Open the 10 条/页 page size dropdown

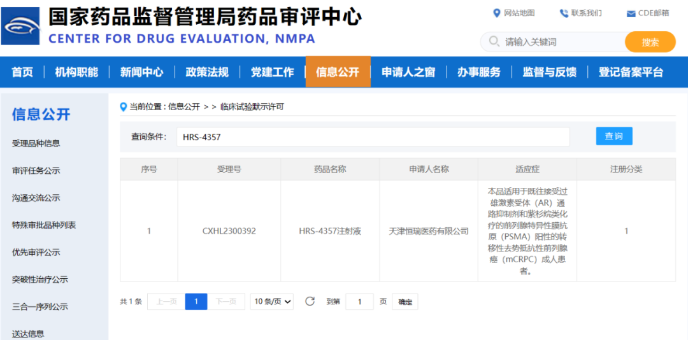click(272, 301)
